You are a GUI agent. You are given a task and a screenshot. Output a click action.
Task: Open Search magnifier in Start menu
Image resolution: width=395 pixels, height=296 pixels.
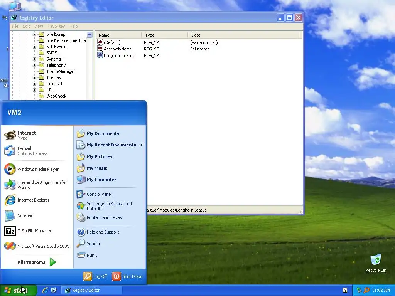click(x=81, y=244)
